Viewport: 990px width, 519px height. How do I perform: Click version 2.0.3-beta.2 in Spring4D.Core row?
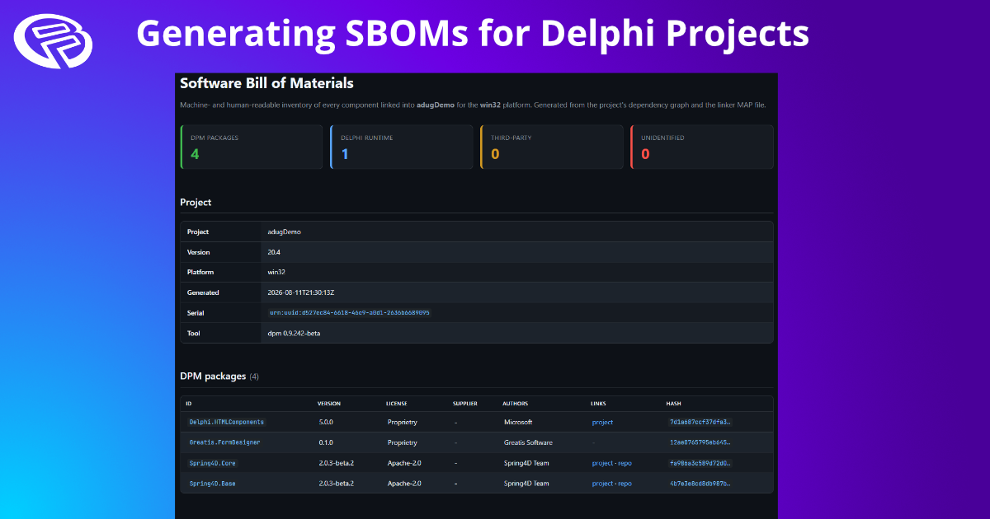point(336,463)
